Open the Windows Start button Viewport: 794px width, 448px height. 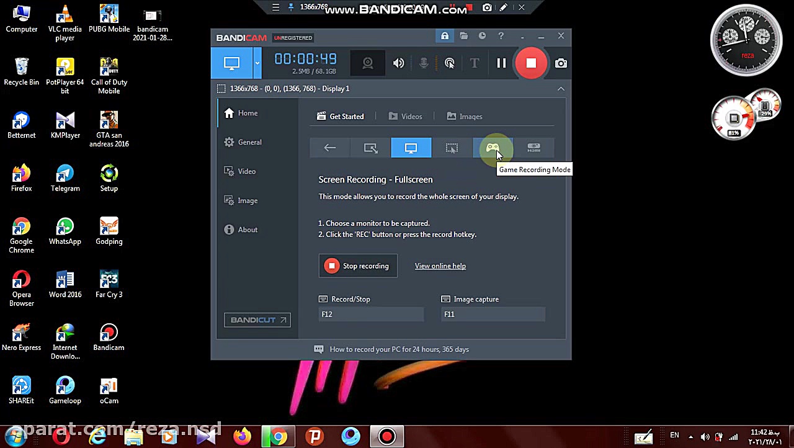[x=17, y=437]
